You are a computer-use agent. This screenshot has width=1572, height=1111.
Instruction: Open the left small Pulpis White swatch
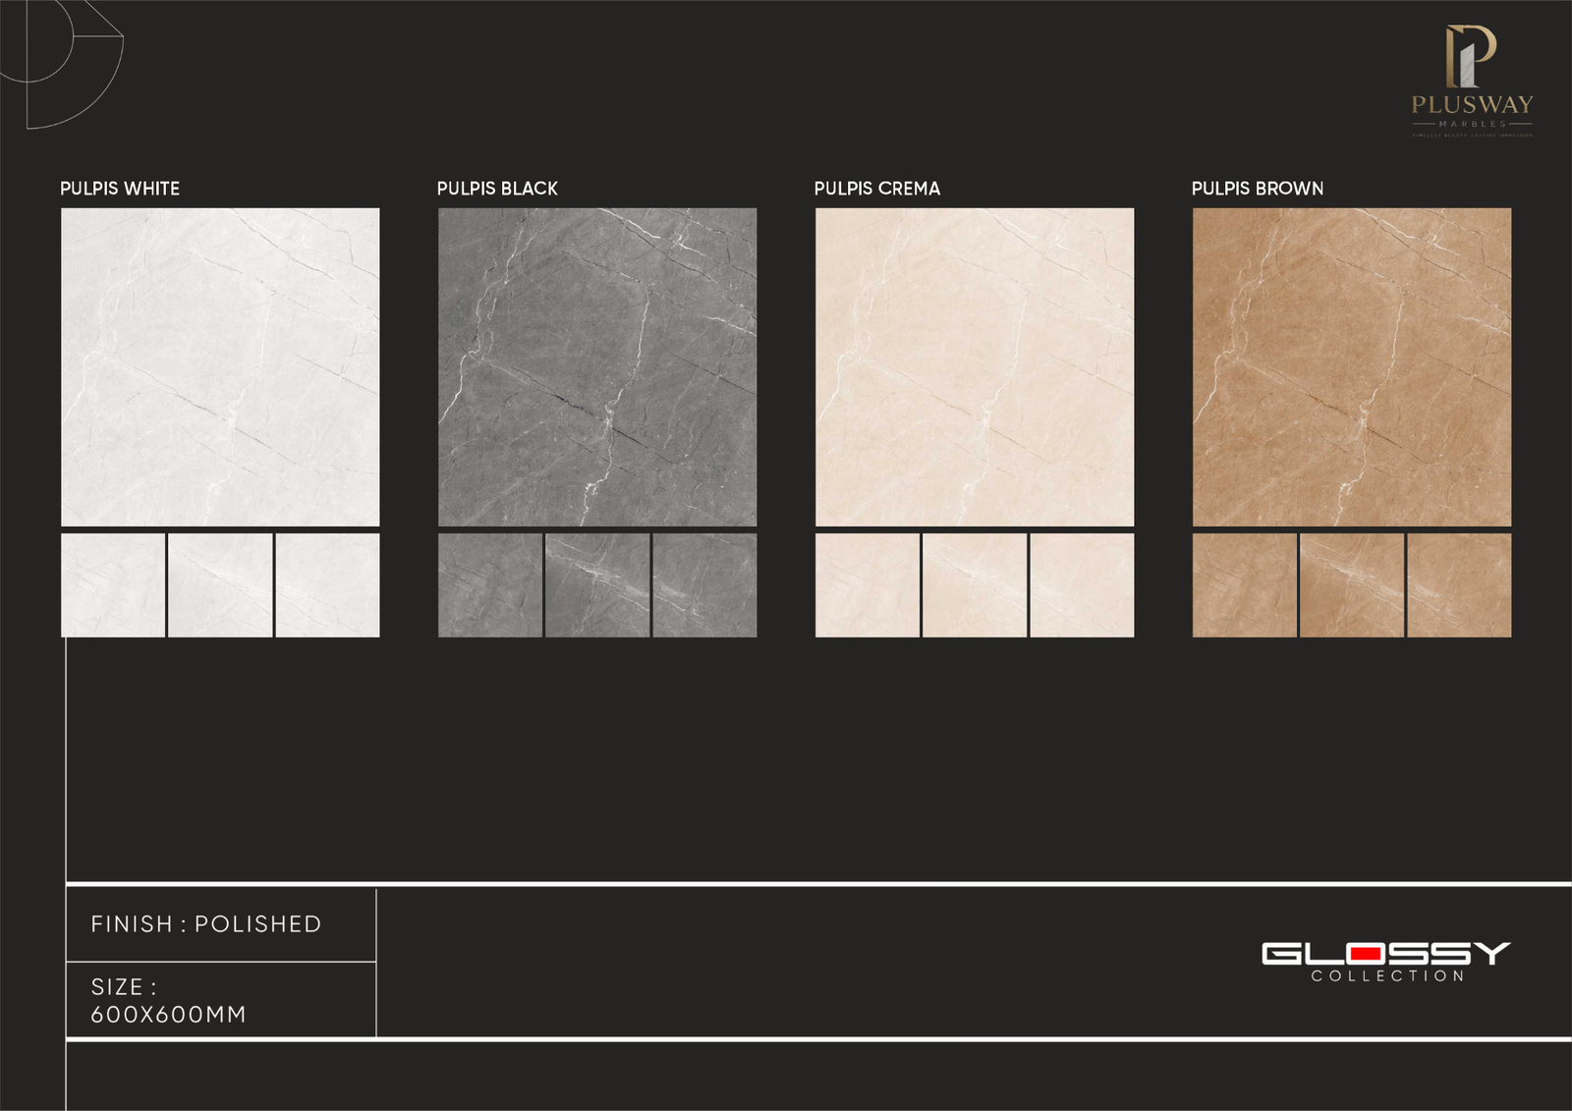pyautogui.click(x=113, y=585)
